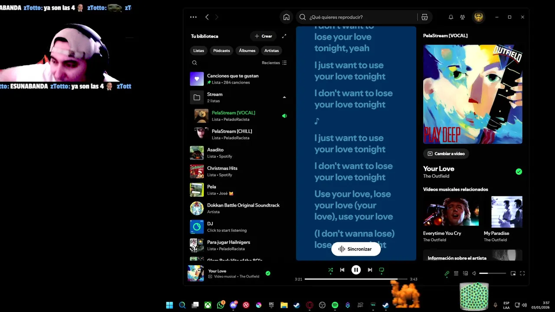Image resolution: width=555 pixels, height=312 pixels.
Task: Toggle shuffle mode
Action: tap(330, 270)
